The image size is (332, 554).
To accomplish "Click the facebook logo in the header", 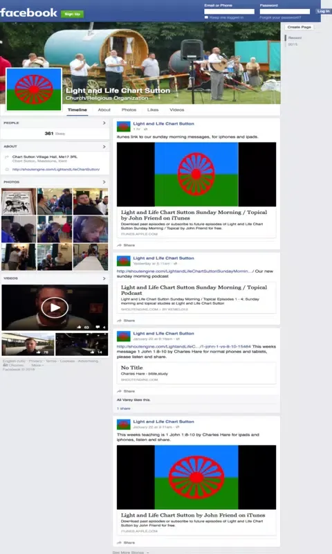I will 28,13.
